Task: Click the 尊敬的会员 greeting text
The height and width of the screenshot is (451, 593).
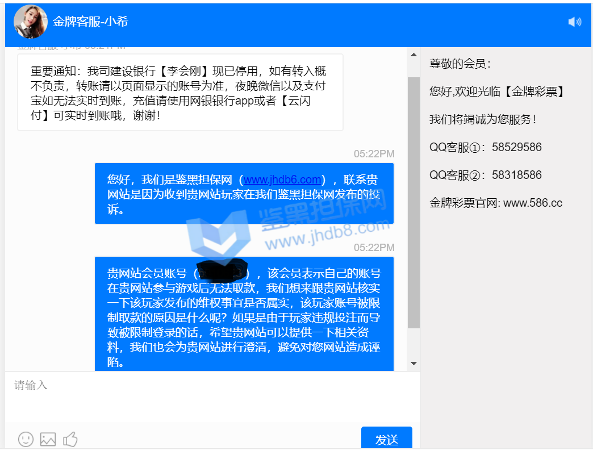Action: (460, 64)
